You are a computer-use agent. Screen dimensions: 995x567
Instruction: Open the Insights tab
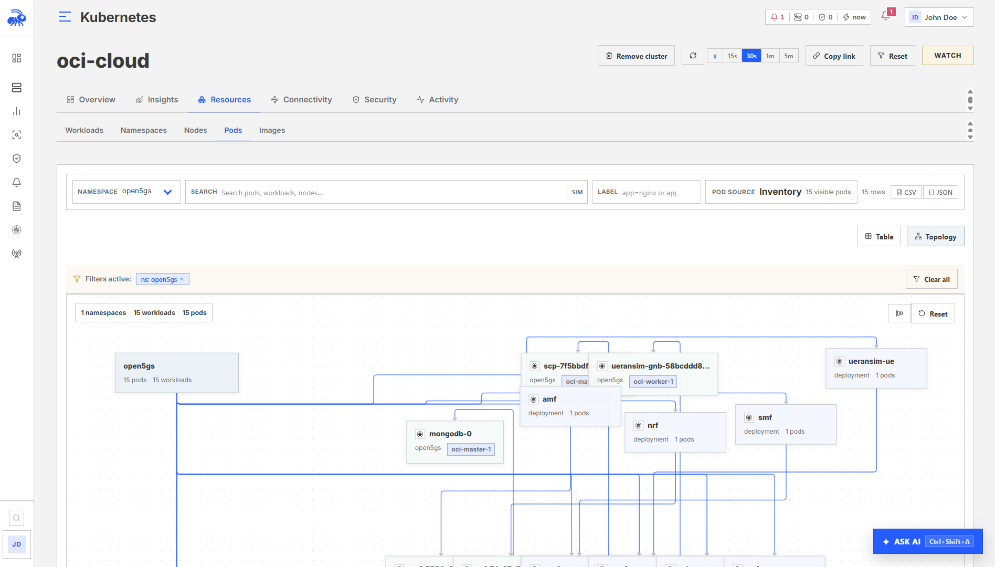(157, 100)
